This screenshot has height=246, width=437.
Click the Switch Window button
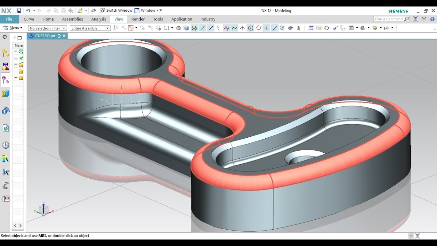coord(116,11)
